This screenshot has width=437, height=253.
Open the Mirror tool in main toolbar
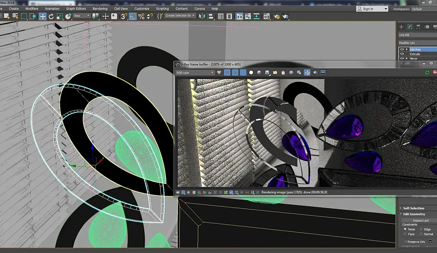(202, 16)
